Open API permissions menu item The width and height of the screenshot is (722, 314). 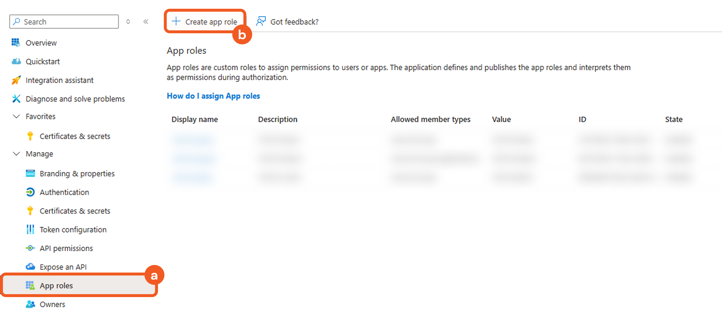[x=66, y=248]
